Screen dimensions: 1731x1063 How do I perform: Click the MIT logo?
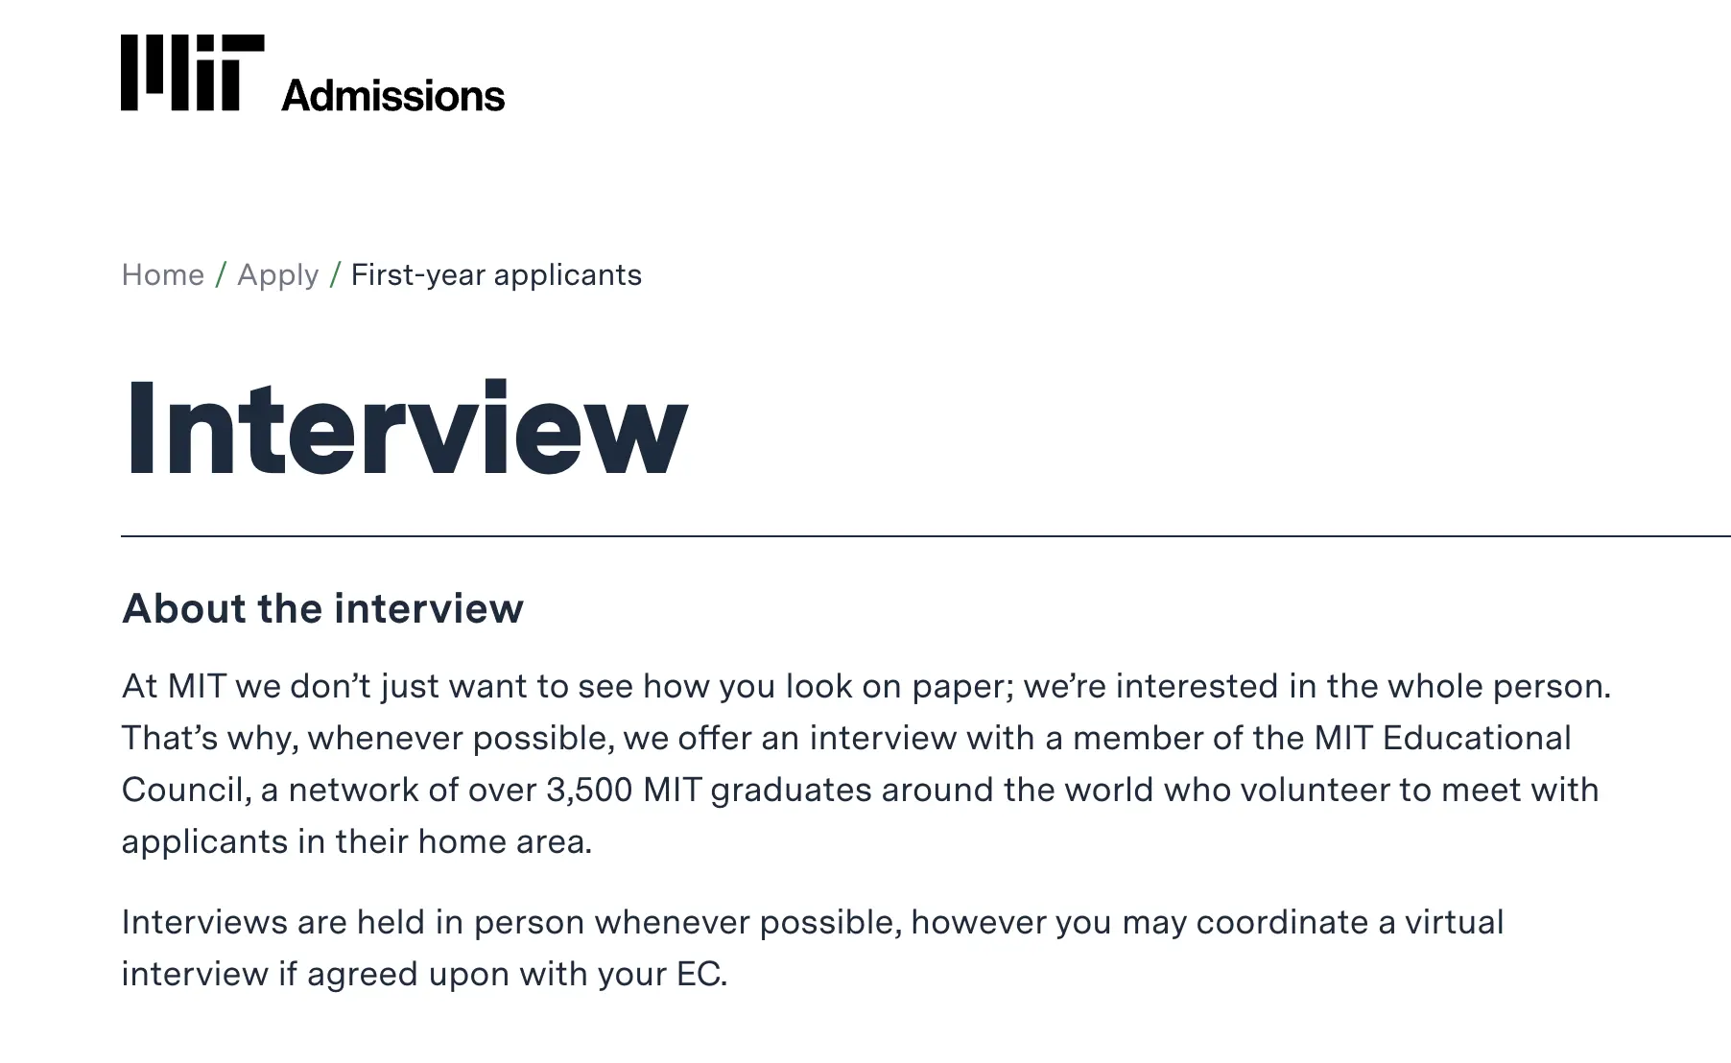(193, 73)
